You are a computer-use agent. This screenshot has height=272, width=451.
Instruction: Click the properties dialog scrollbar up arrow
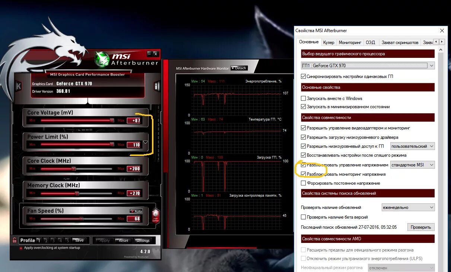coord(441,50)
